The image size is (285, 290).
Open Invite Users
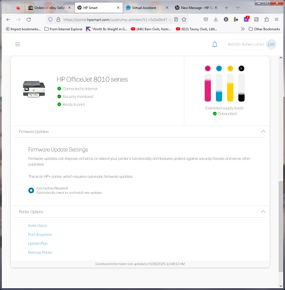point(37,225)
